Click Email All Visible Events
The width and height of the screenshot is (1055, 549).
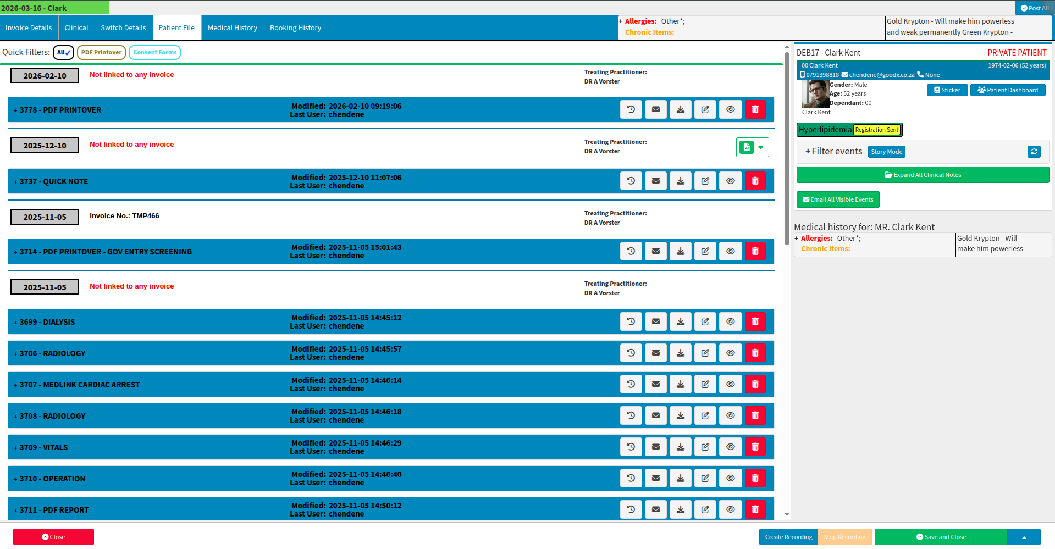838,199
